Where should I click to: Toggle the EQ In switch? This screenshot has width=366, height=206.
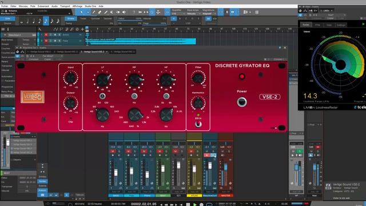[198, 124]
